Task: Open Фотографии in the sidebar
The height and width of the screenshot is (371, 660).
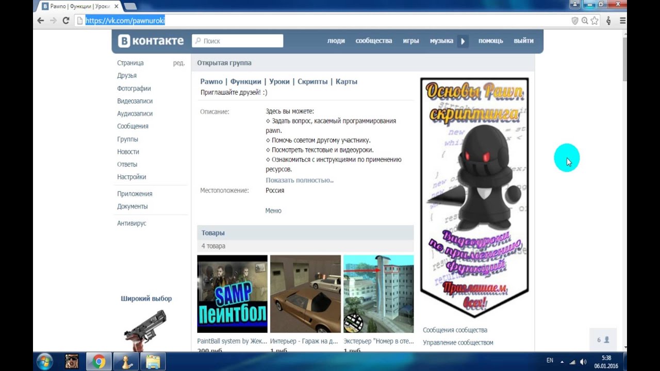Action: [x=134, y=89]
